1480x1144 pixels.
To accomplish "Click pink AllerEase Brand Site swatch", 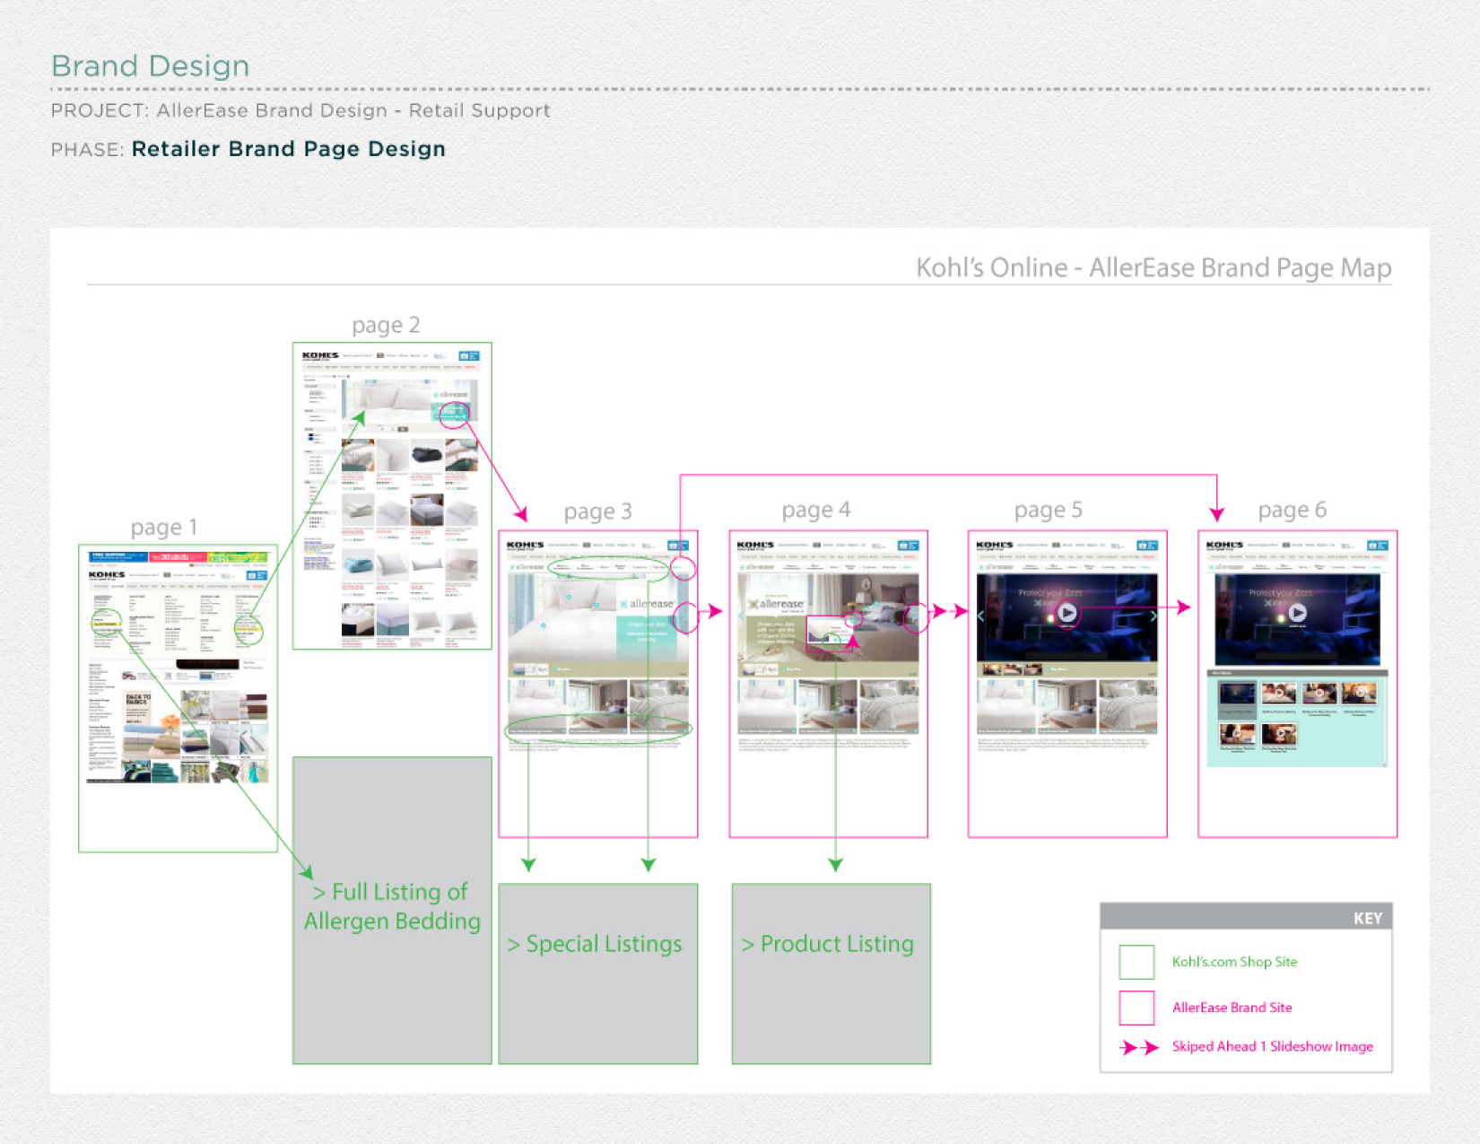I will click(1136, 1008).
